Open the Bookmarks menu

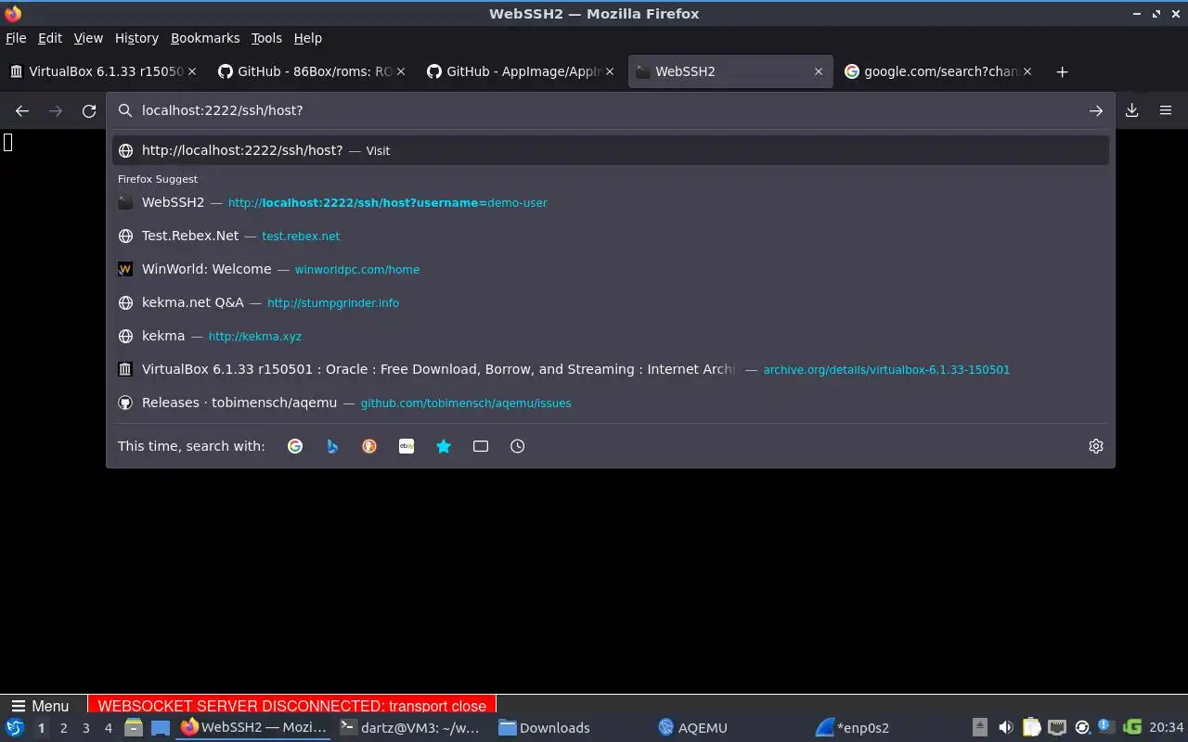click(x=205, y=38)
